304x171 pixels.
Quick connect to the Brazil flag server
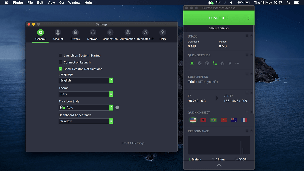coord(213,120)
